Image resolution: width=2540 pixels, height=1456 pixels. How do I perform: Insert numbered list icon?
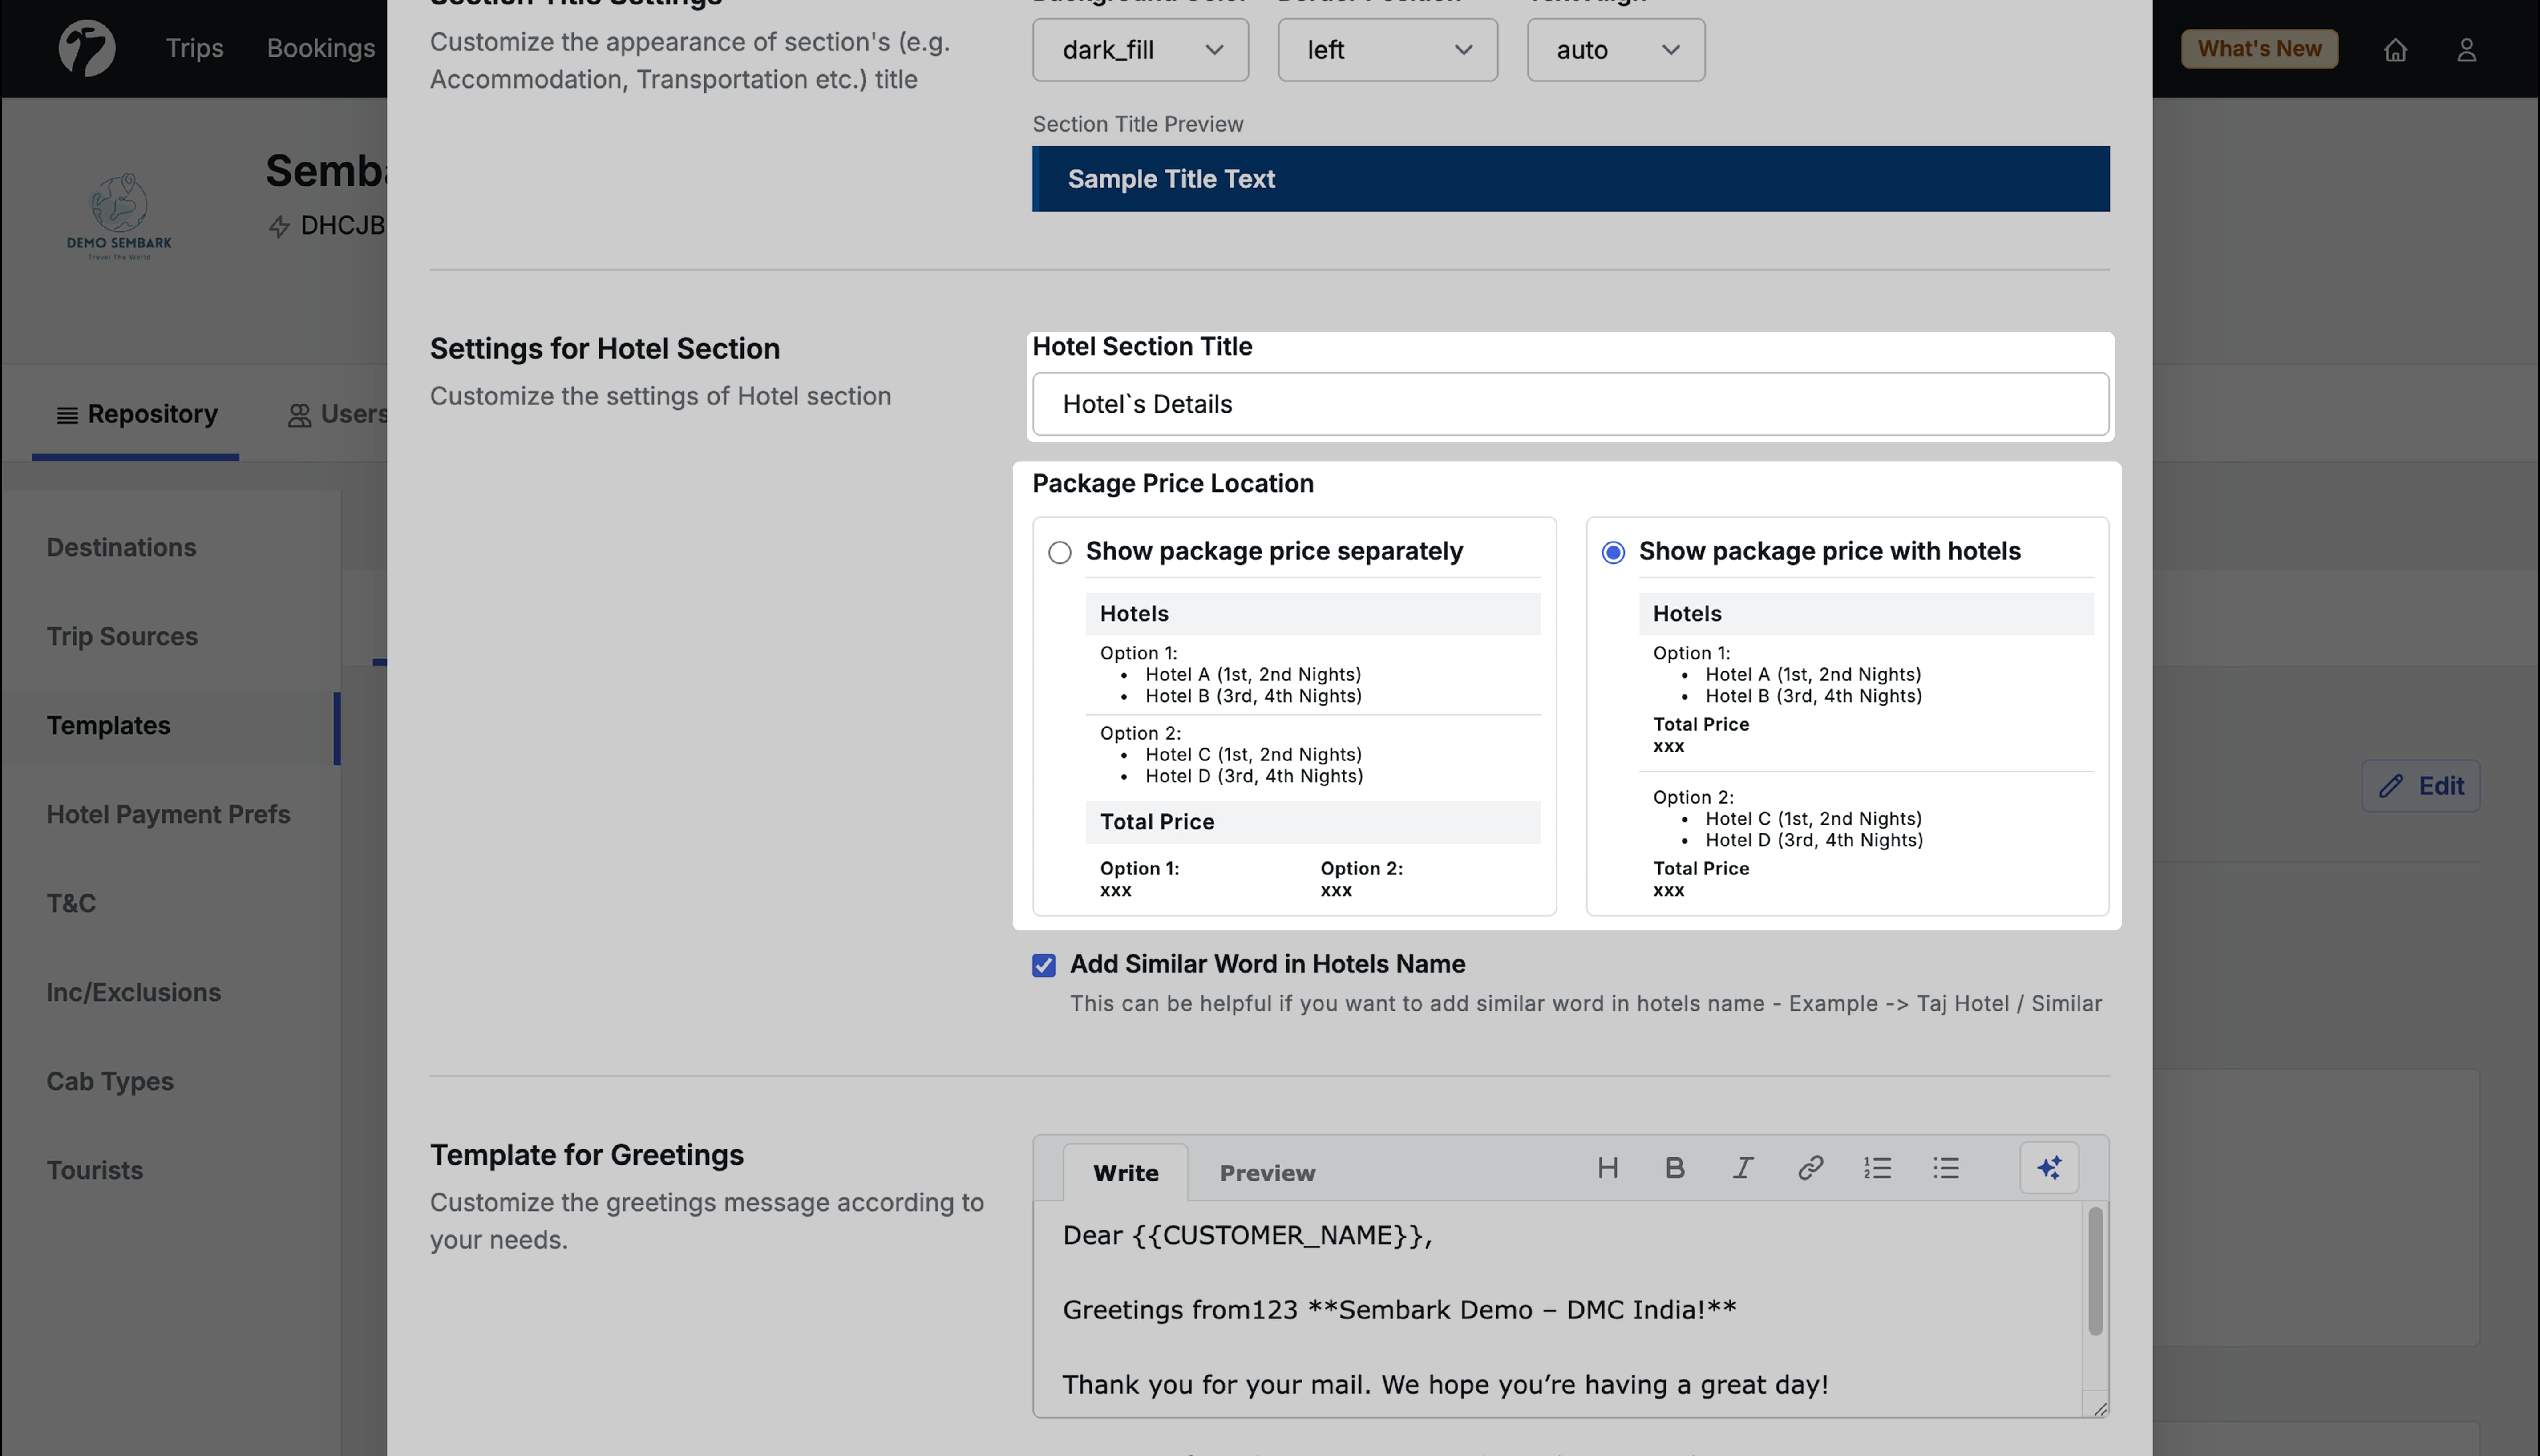[1877, 1168]
